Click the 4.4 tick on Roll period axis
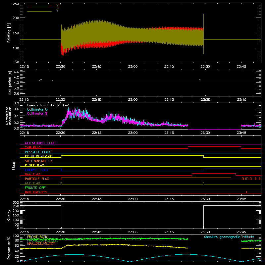265x265 pixels. [x=16, y=72]
